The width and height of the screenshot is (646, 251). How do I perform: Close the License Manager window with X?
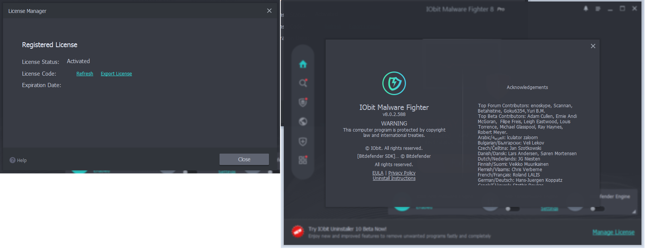click(269, 11)
